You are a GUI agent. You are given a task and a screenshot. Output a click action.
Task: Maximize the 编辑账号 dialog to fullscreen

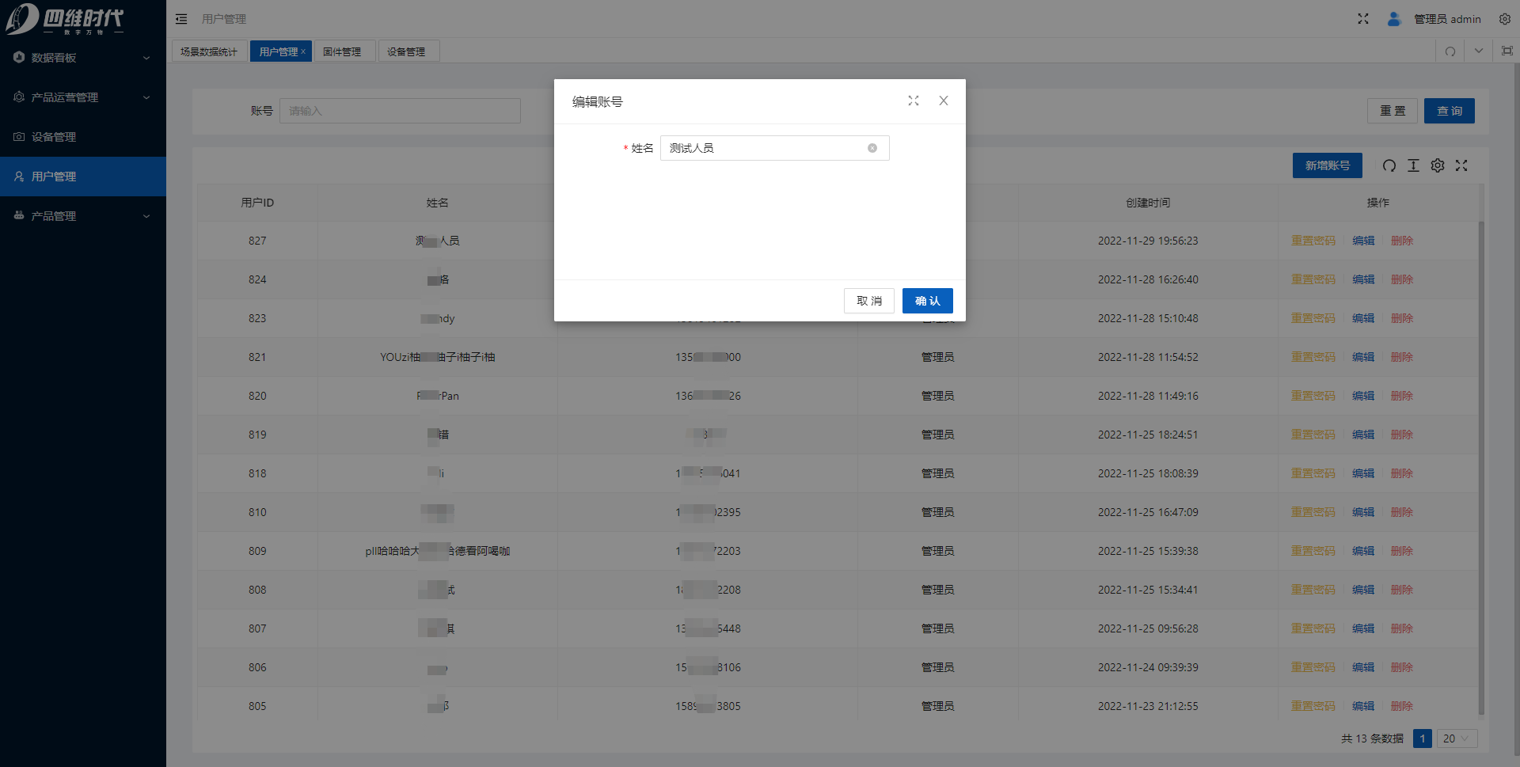coord(914,101)
